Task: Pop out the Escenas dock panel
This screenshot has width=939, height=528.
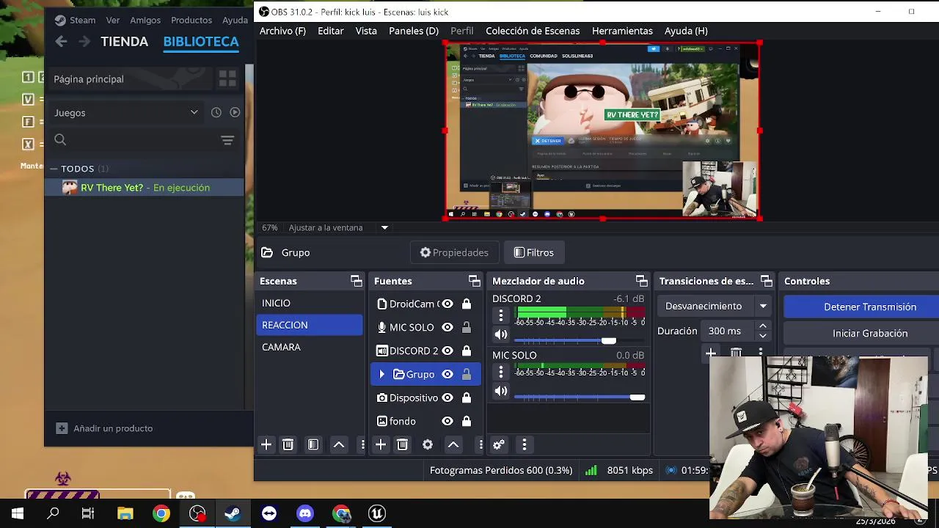Action: [357, 281]
